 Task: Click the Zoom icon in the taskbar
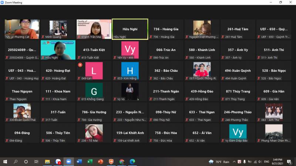click(68, 162)
